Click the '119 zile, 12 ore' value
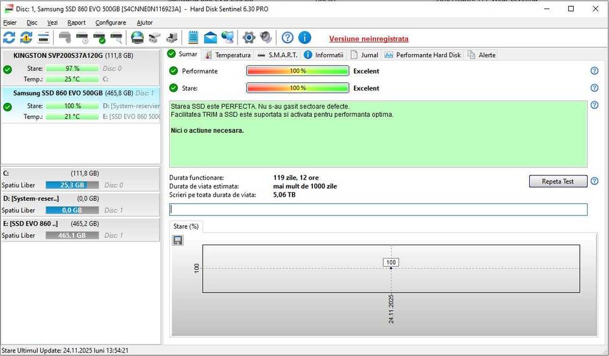The image size is (609, 356). [296, 178]
